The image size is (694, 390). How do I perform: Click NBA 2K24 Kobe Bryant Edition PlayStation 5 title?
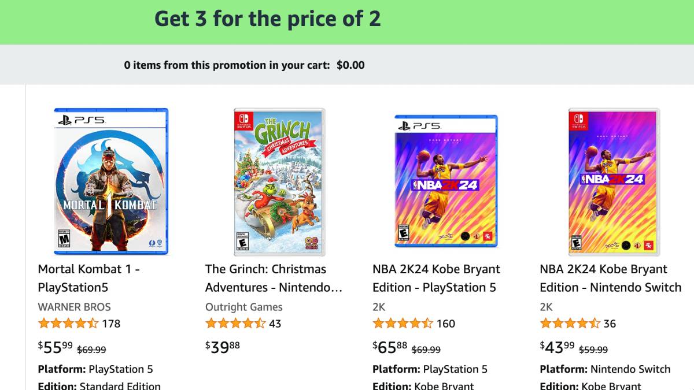tap(436, 278)
